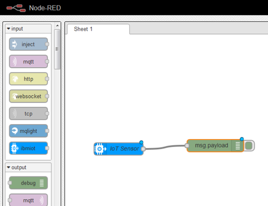Click the Node-RED title text
The width and height of the screenshot is (268, 206).
(x=45, y=8)
